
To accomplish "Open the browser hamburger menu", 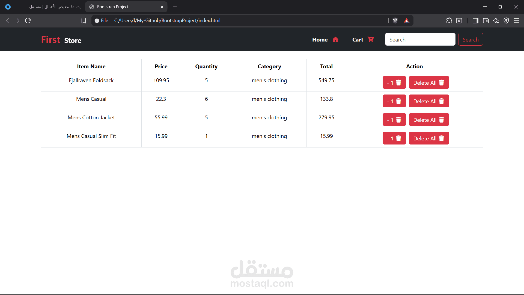I will pos(517,20).
